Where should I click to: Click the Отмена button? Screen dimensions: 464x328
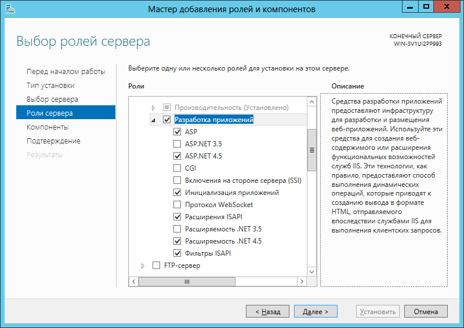click(x=426, y=311)
